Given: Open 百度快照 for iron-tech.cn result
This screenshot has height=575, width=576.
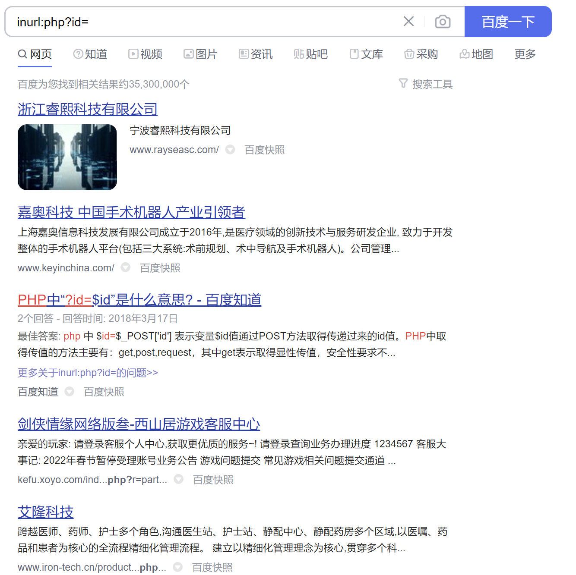Looking at the screenshot, I should click(x=212, y=567).
